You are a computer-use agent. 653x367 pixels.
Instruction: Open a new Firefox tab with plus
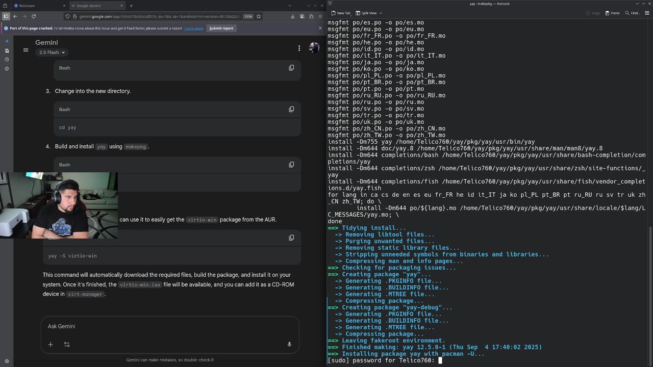pos(131,6)
